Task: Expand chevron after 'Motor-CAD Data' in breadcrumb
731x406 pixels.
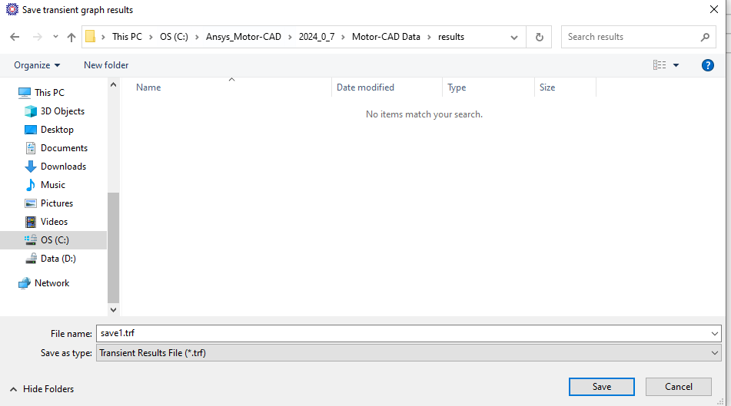Action: (429, 38)
